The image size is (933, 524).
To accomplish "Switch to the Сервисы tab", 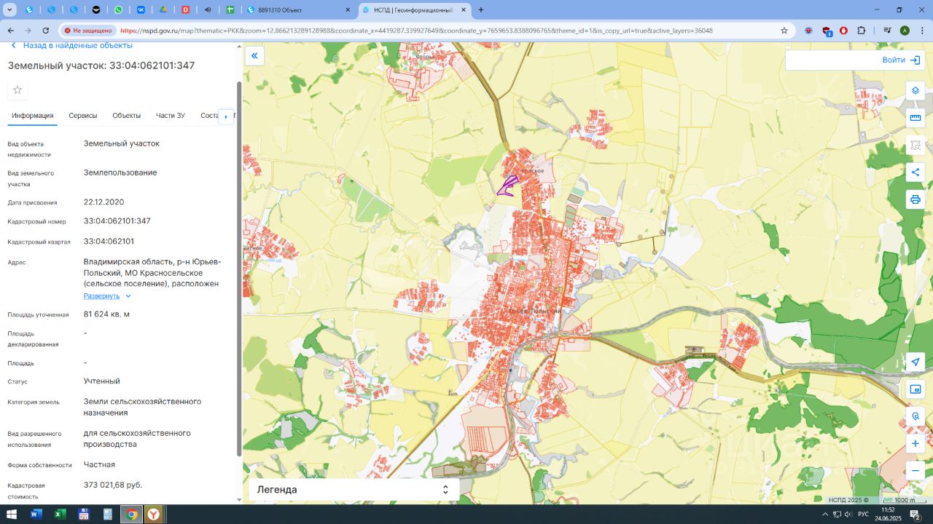I will 83,116.
